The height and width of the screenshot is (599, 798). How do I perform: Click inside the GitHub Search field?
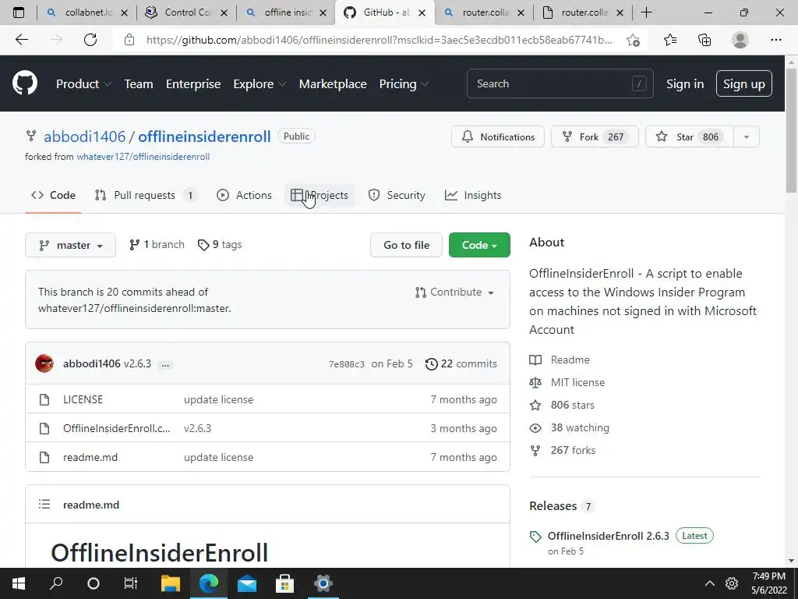560,83
